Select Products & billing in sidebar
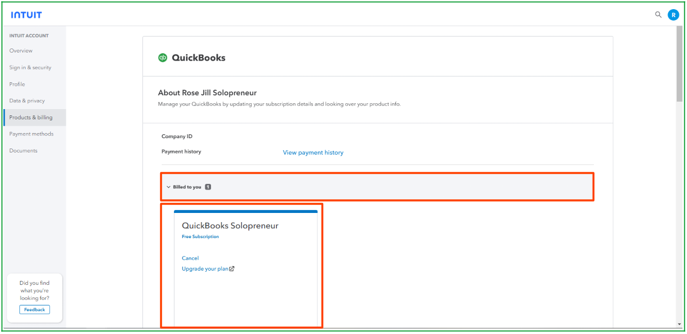The width and height of the screenshot is (687, 334). pyautogui.click(x=30, y=117)
